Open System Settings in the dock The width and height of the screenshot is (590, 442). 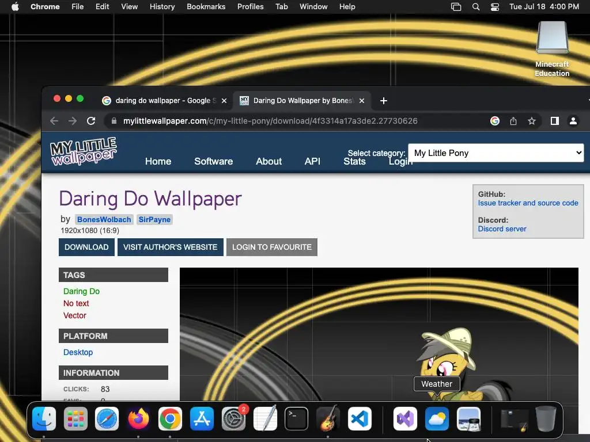coord(233,419)
